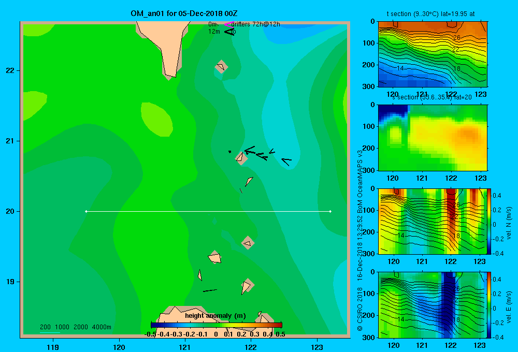Image resolution: width=518 pixels, height=352 pixels.
Task: Click '1000' in the bathymetry depth legend
Action: (x=62, y=327)
